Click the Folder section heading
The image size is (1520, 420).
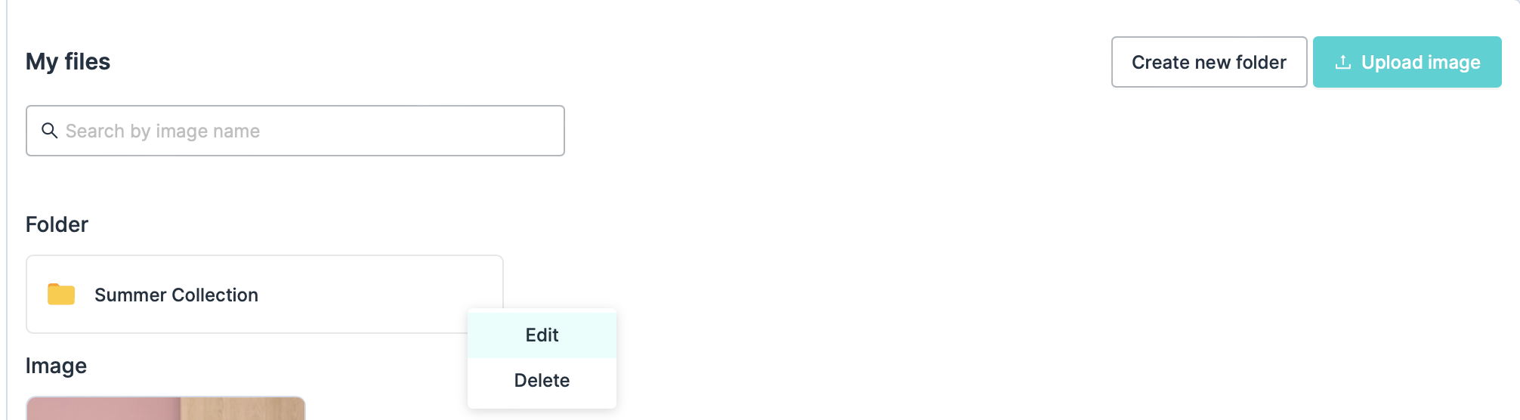tap(57, 224)
